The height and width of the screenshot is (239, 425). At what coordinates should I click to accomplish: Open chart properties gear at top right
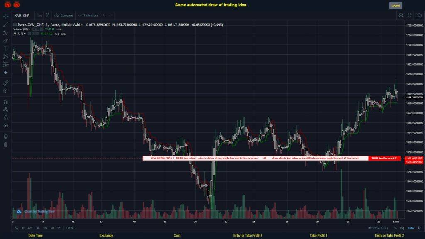pos(401,15)
